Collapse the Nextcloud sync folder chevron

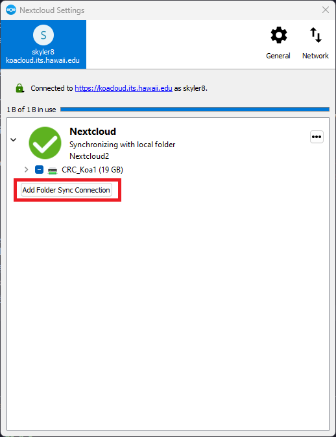14,139
